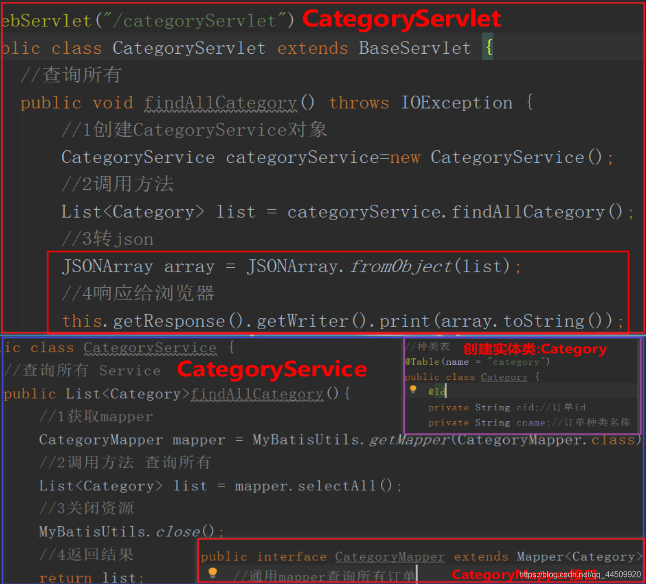Click the //2调用方法 查询所有 comment

(x=125, y=463)
